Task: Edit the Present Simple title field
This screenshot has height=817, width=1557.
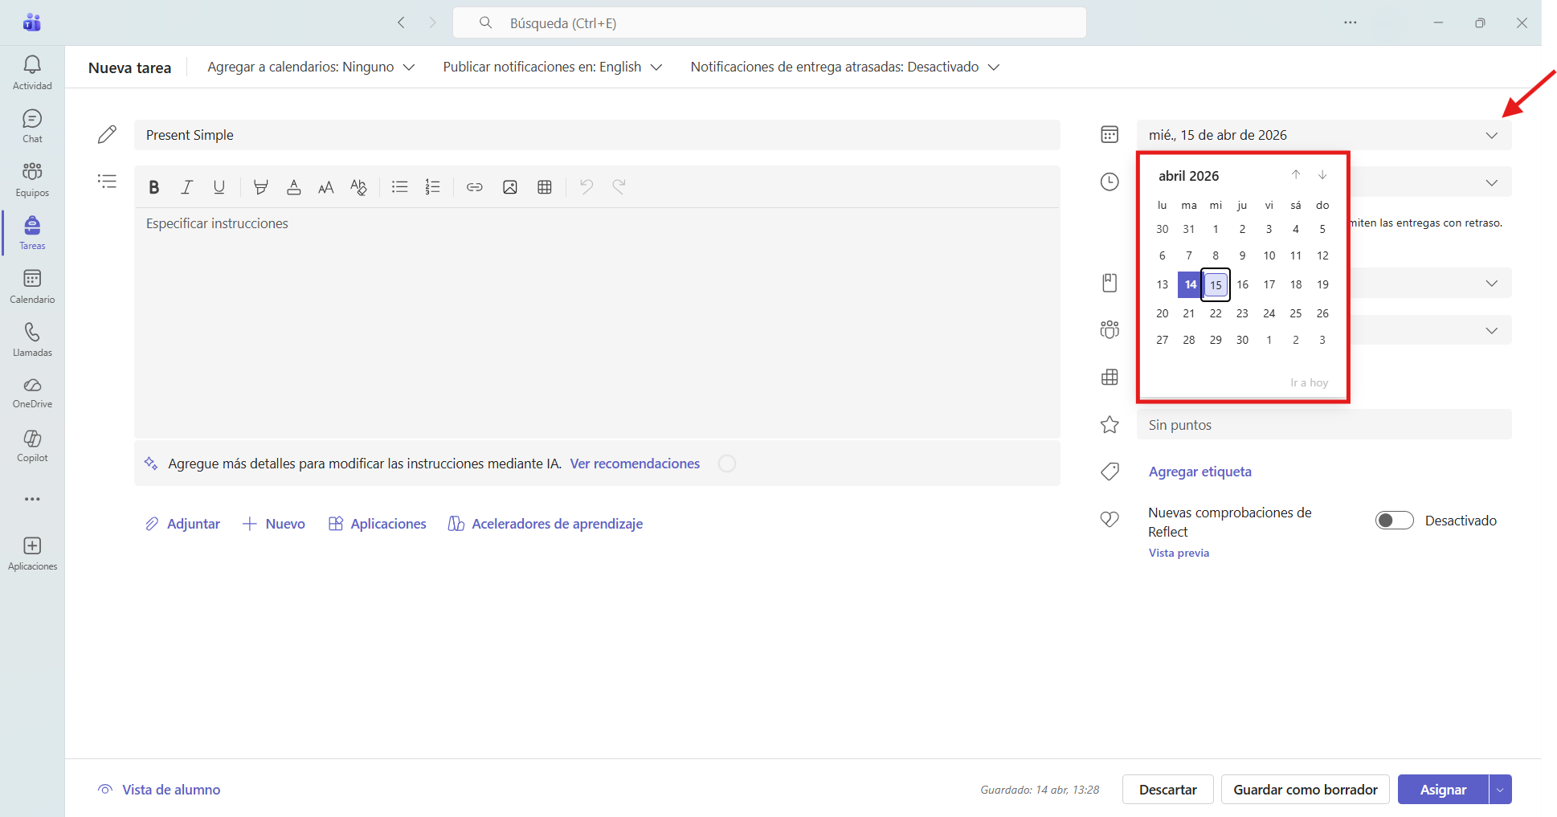Action: [597, 135]
